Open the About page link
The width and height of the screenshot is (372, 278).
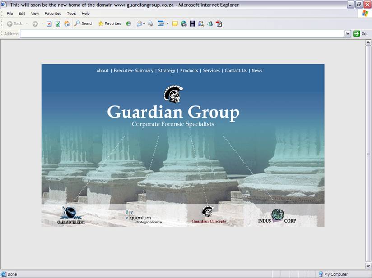coord(102,71)
